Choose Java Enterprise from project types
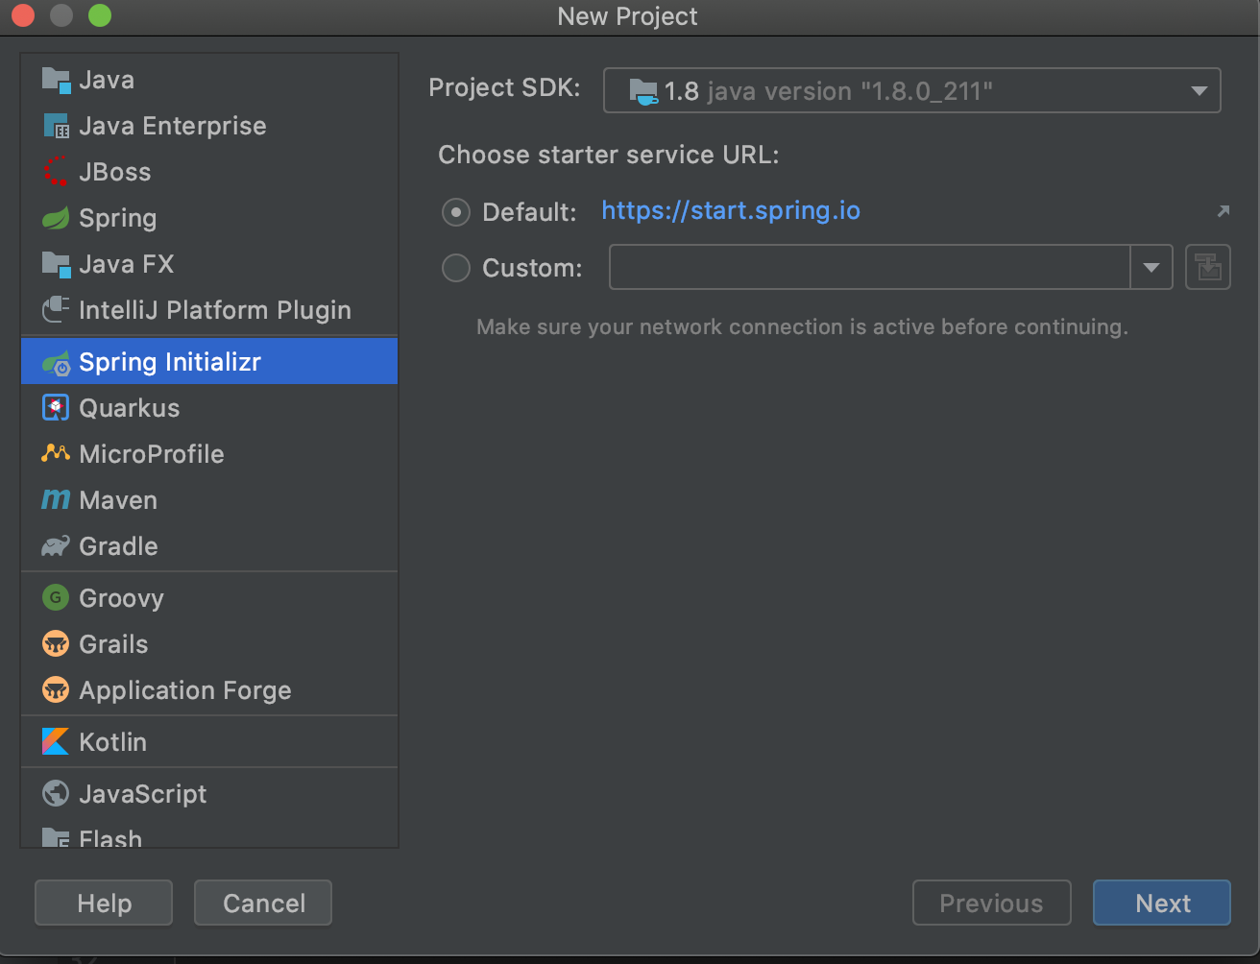Screen dimensions: 1260x964 point(173,126)
